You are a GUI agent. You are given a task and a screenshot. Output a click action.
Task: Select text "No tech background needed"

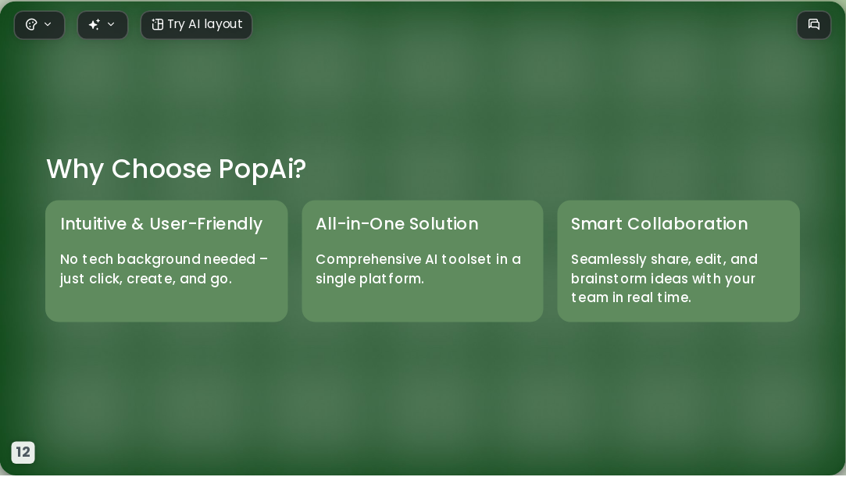point(158,259)
